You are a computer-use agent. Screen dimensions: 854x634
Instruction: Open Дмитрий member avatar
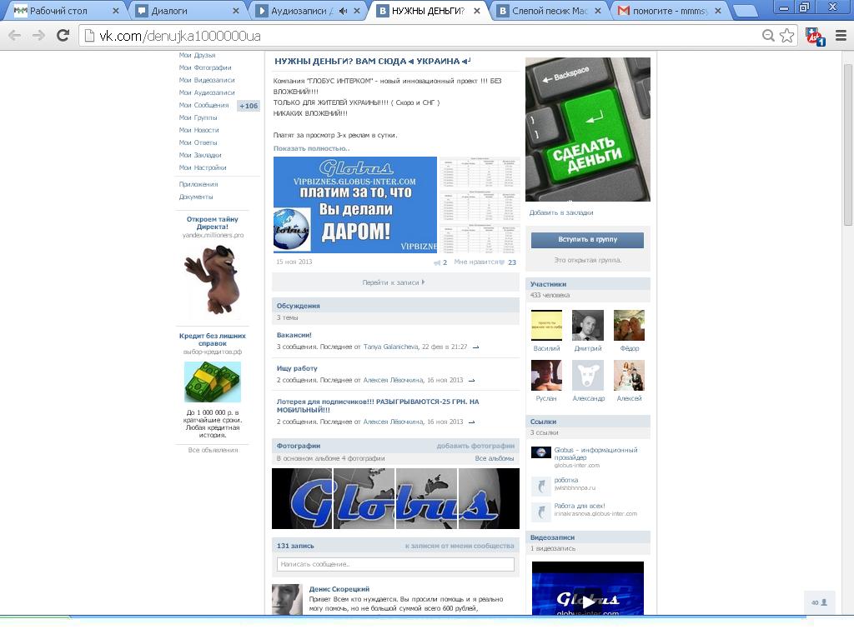(x=588, y=326)
